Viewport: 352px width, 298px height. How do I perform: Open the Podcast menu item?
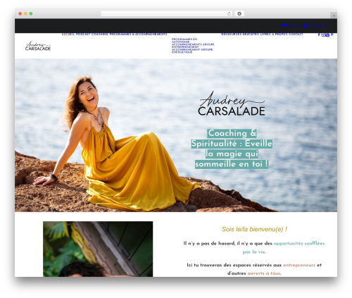[83, 35]
